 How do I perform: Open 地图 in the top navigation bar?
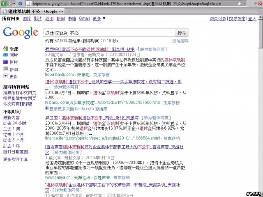(x=49, y=18)
